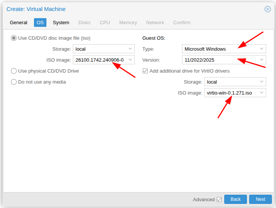Viewport: 276px width, 208px height.
Task: Switch to the General tab
Action: [x=19, y=23]
